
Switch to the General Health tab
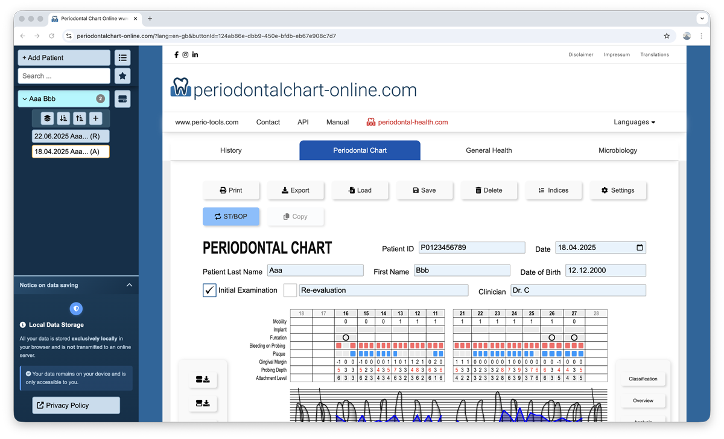coord(489,150)
